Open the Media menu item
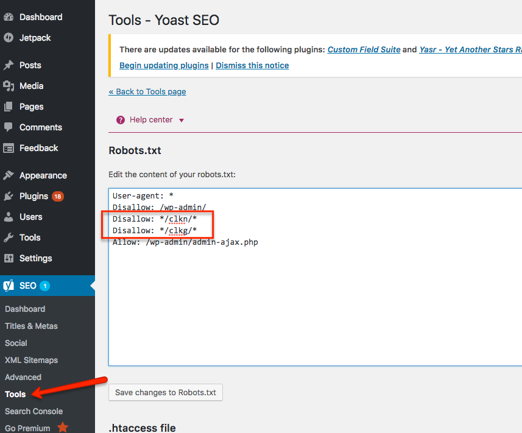522x433 pixels. [x=31, y=86]
